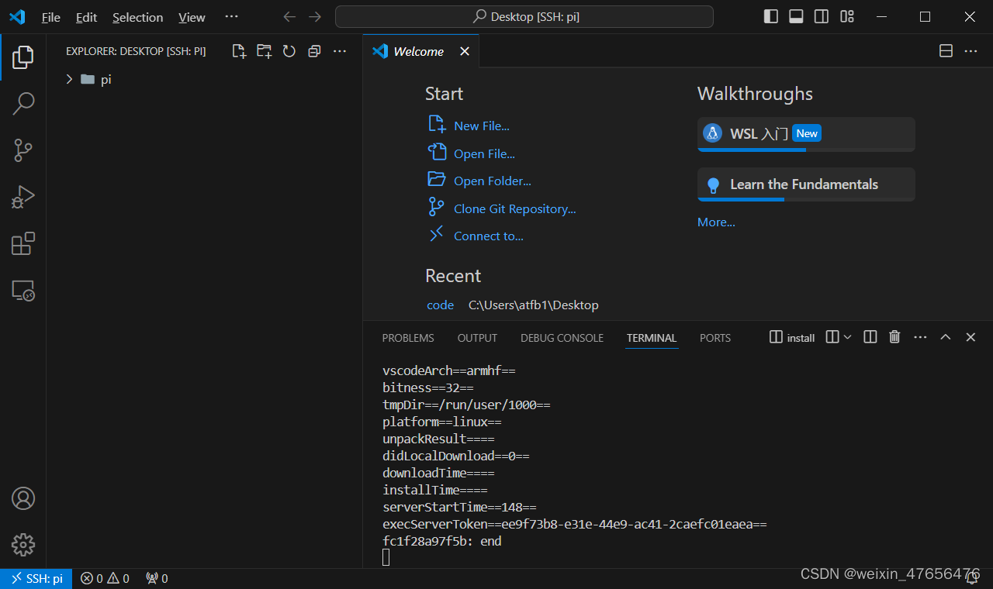Open editor more actions ellipsis
The height and width of the screenshot is (589, 993).
coord(971,51)
